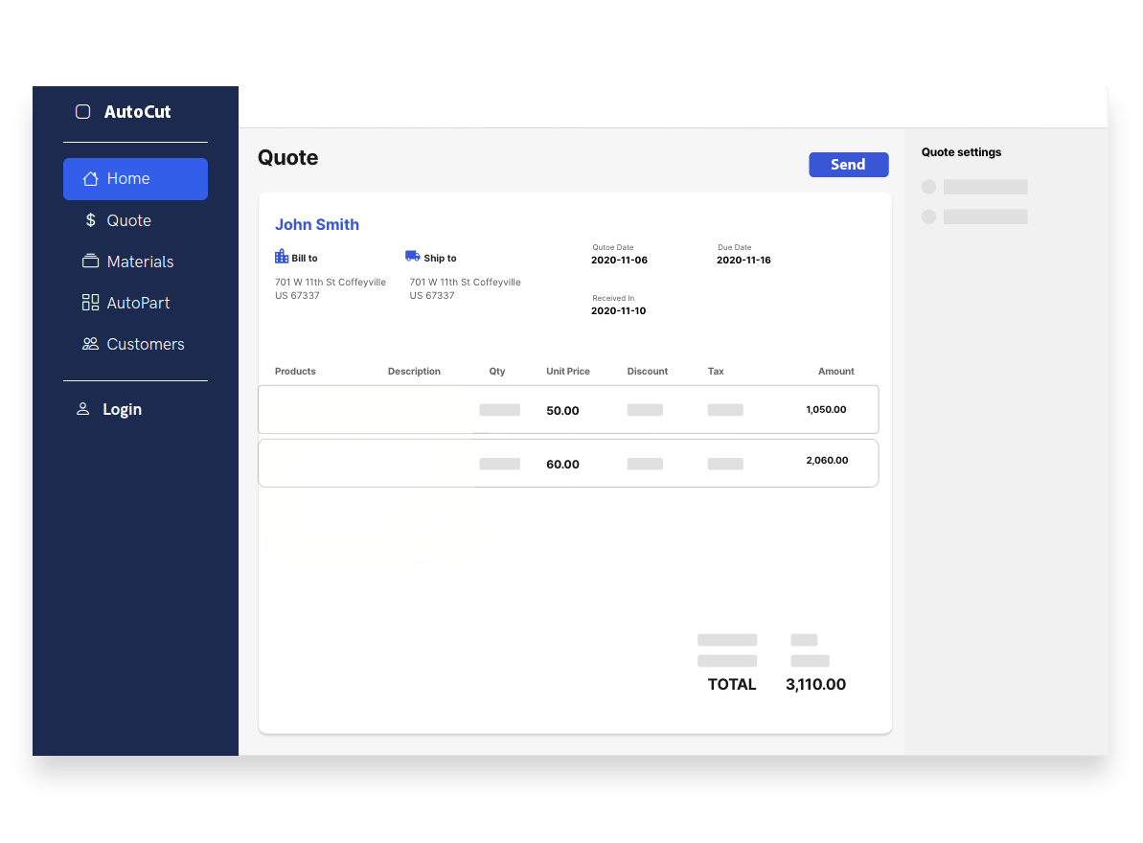1143x843 pixels.
Task: Click the Bill to address text
Action: tap(331, 288)
